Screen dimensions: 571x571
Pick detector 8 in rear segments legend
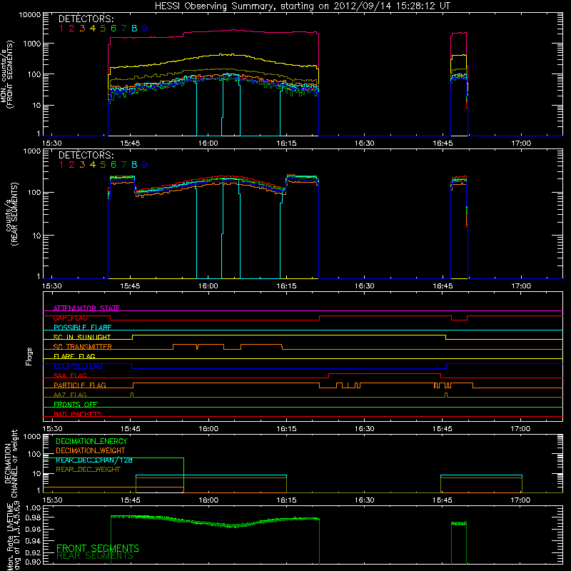[134, 165]
